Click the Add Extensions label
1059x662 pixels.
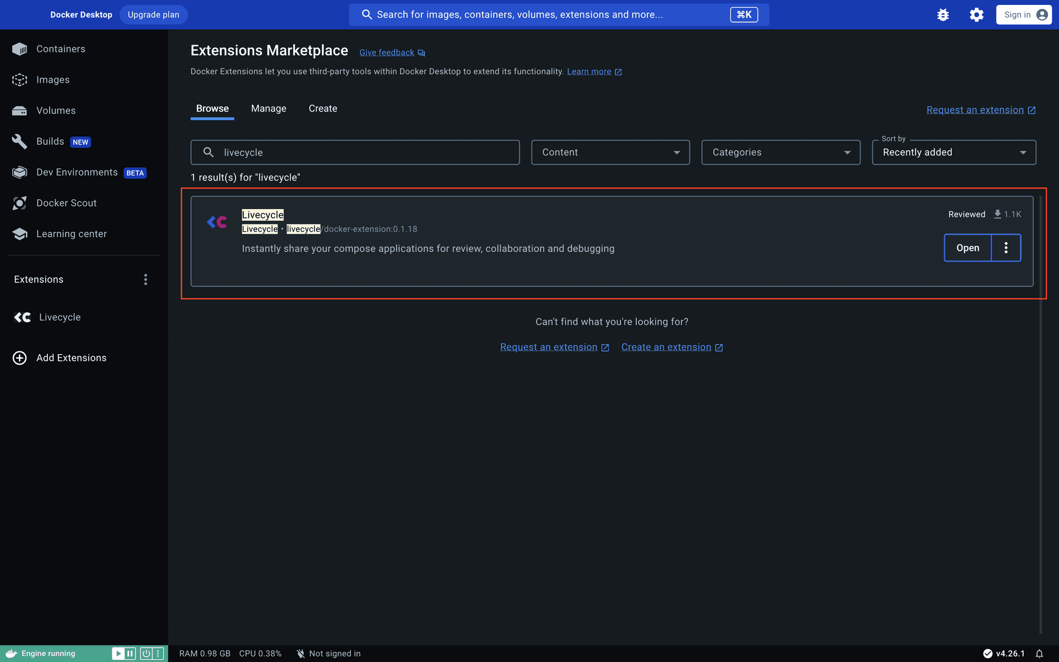[71, 358]
